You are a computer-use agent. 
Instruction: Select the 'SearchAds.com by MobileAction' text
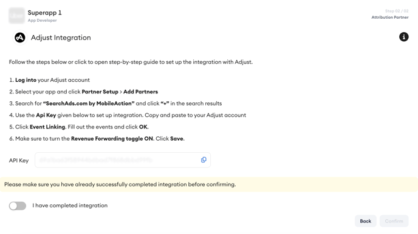89,104
